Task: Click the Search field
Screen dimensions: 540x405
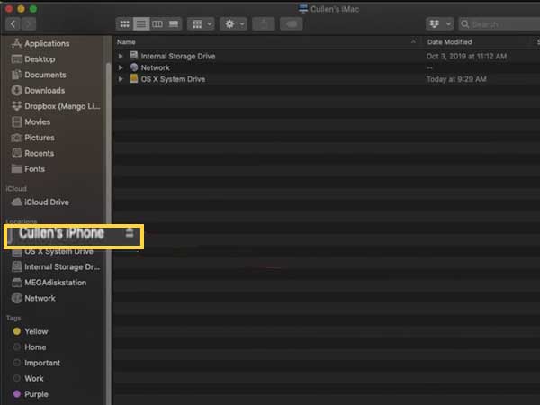Action: [x=499, y=24]
